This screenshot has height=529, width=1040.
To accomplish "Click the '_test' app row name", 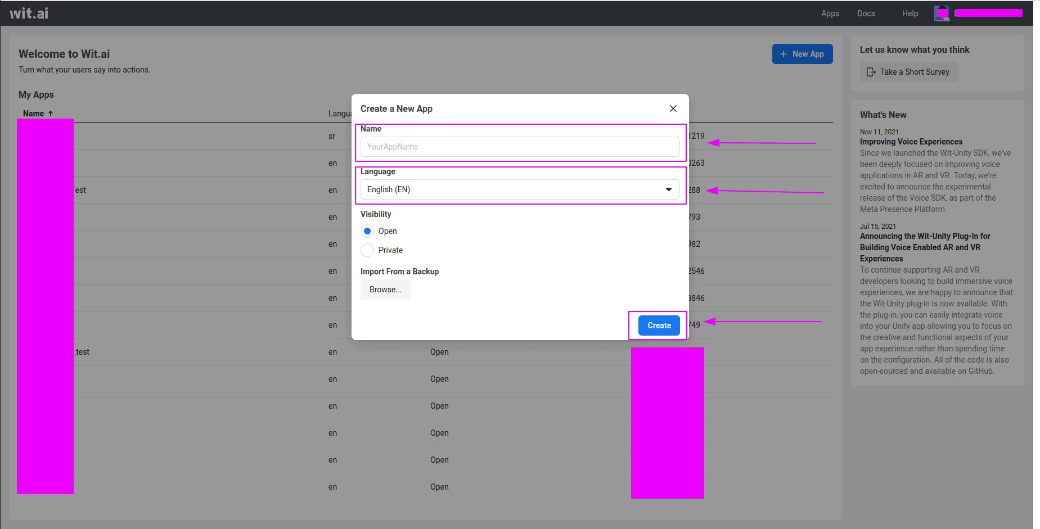I will [x=82, y=352].
